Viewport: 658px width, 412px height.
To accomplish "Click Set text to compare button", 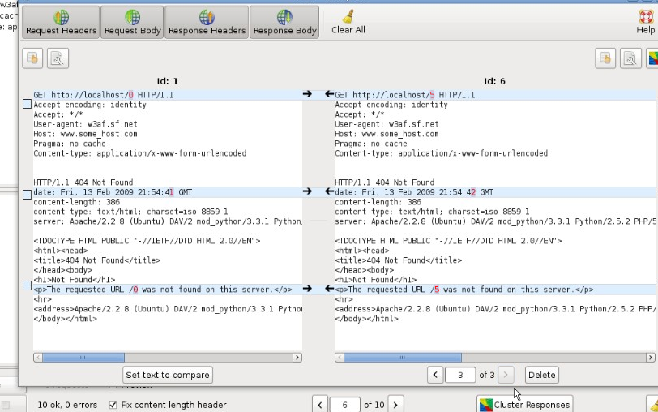I will [168, 375].
